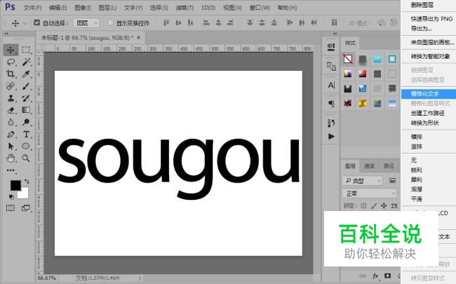The width and height of the screenshot is (456, 284).
Task: Switch to the 通道 tab
Action: pos(369,166)
